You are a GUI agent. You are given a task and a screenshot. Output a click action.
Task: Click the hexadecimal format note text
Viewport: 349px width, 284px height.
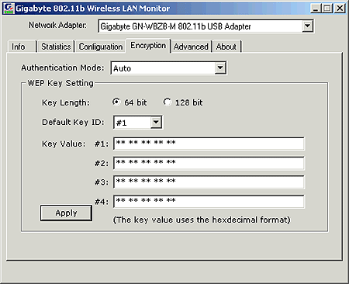point(202,220)
